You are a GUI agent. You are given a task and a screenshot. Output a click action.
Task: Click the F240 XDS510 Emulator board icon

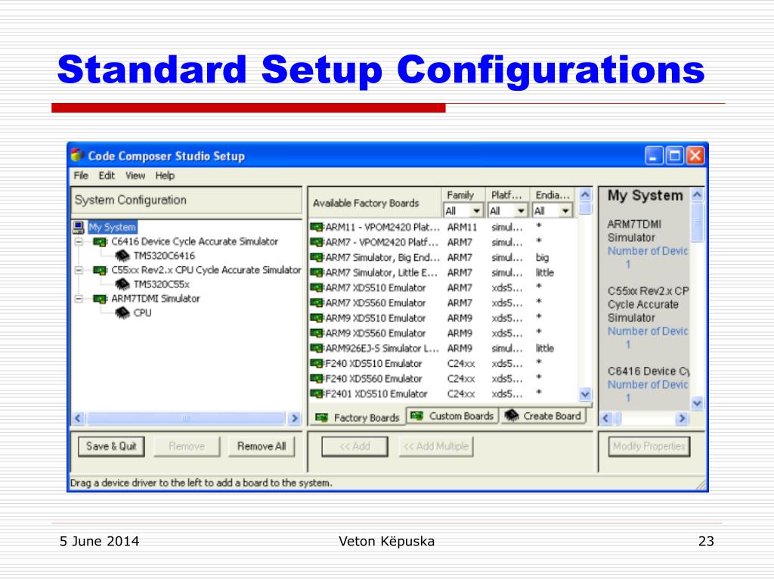[317, 364]
